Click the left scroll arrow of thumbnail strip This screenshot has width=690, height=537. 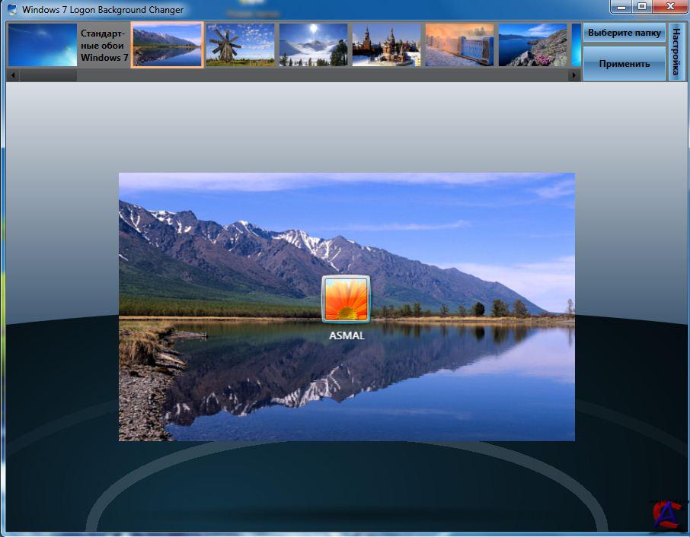point(11,75)
